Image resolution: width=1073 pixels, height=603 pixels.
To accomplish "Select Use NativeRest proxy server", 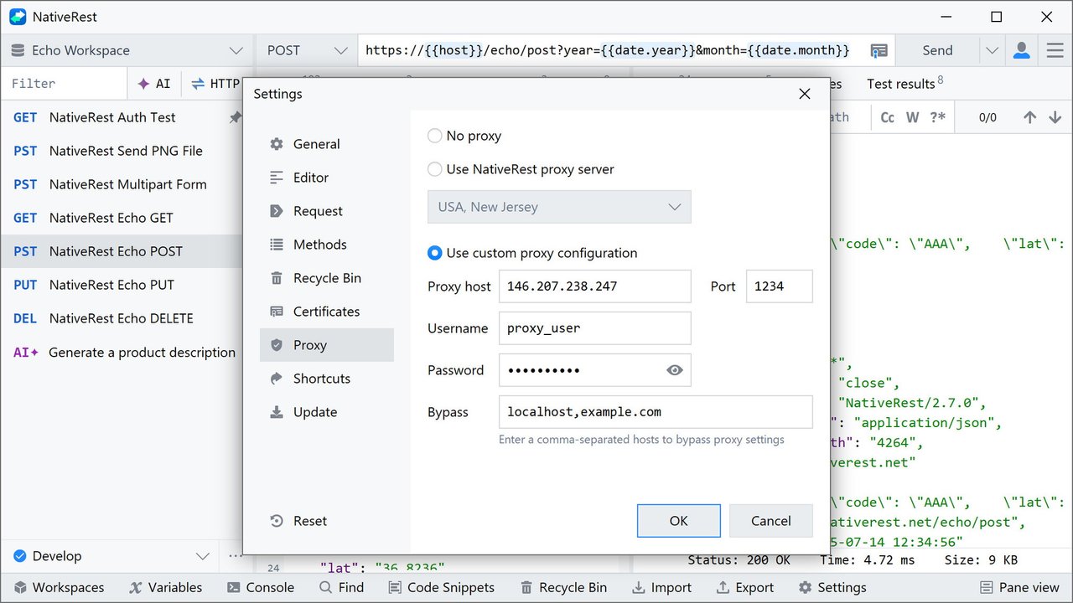I will [435, 169].
